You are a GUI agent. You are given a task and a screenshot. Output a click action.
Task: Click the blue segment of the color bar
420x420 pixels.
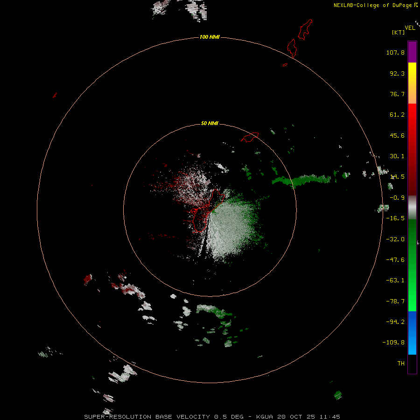[x=412, y=333]
